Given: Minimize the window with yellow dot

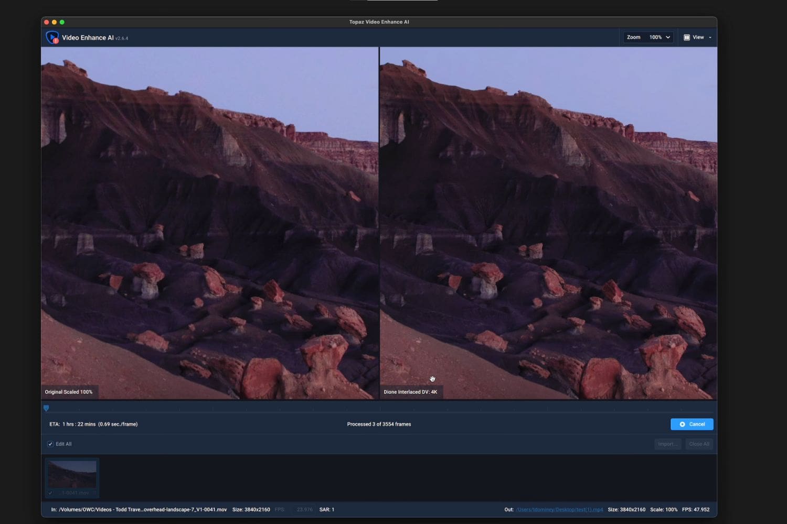Looking at the screenshot, I should (x=54, y=22).
